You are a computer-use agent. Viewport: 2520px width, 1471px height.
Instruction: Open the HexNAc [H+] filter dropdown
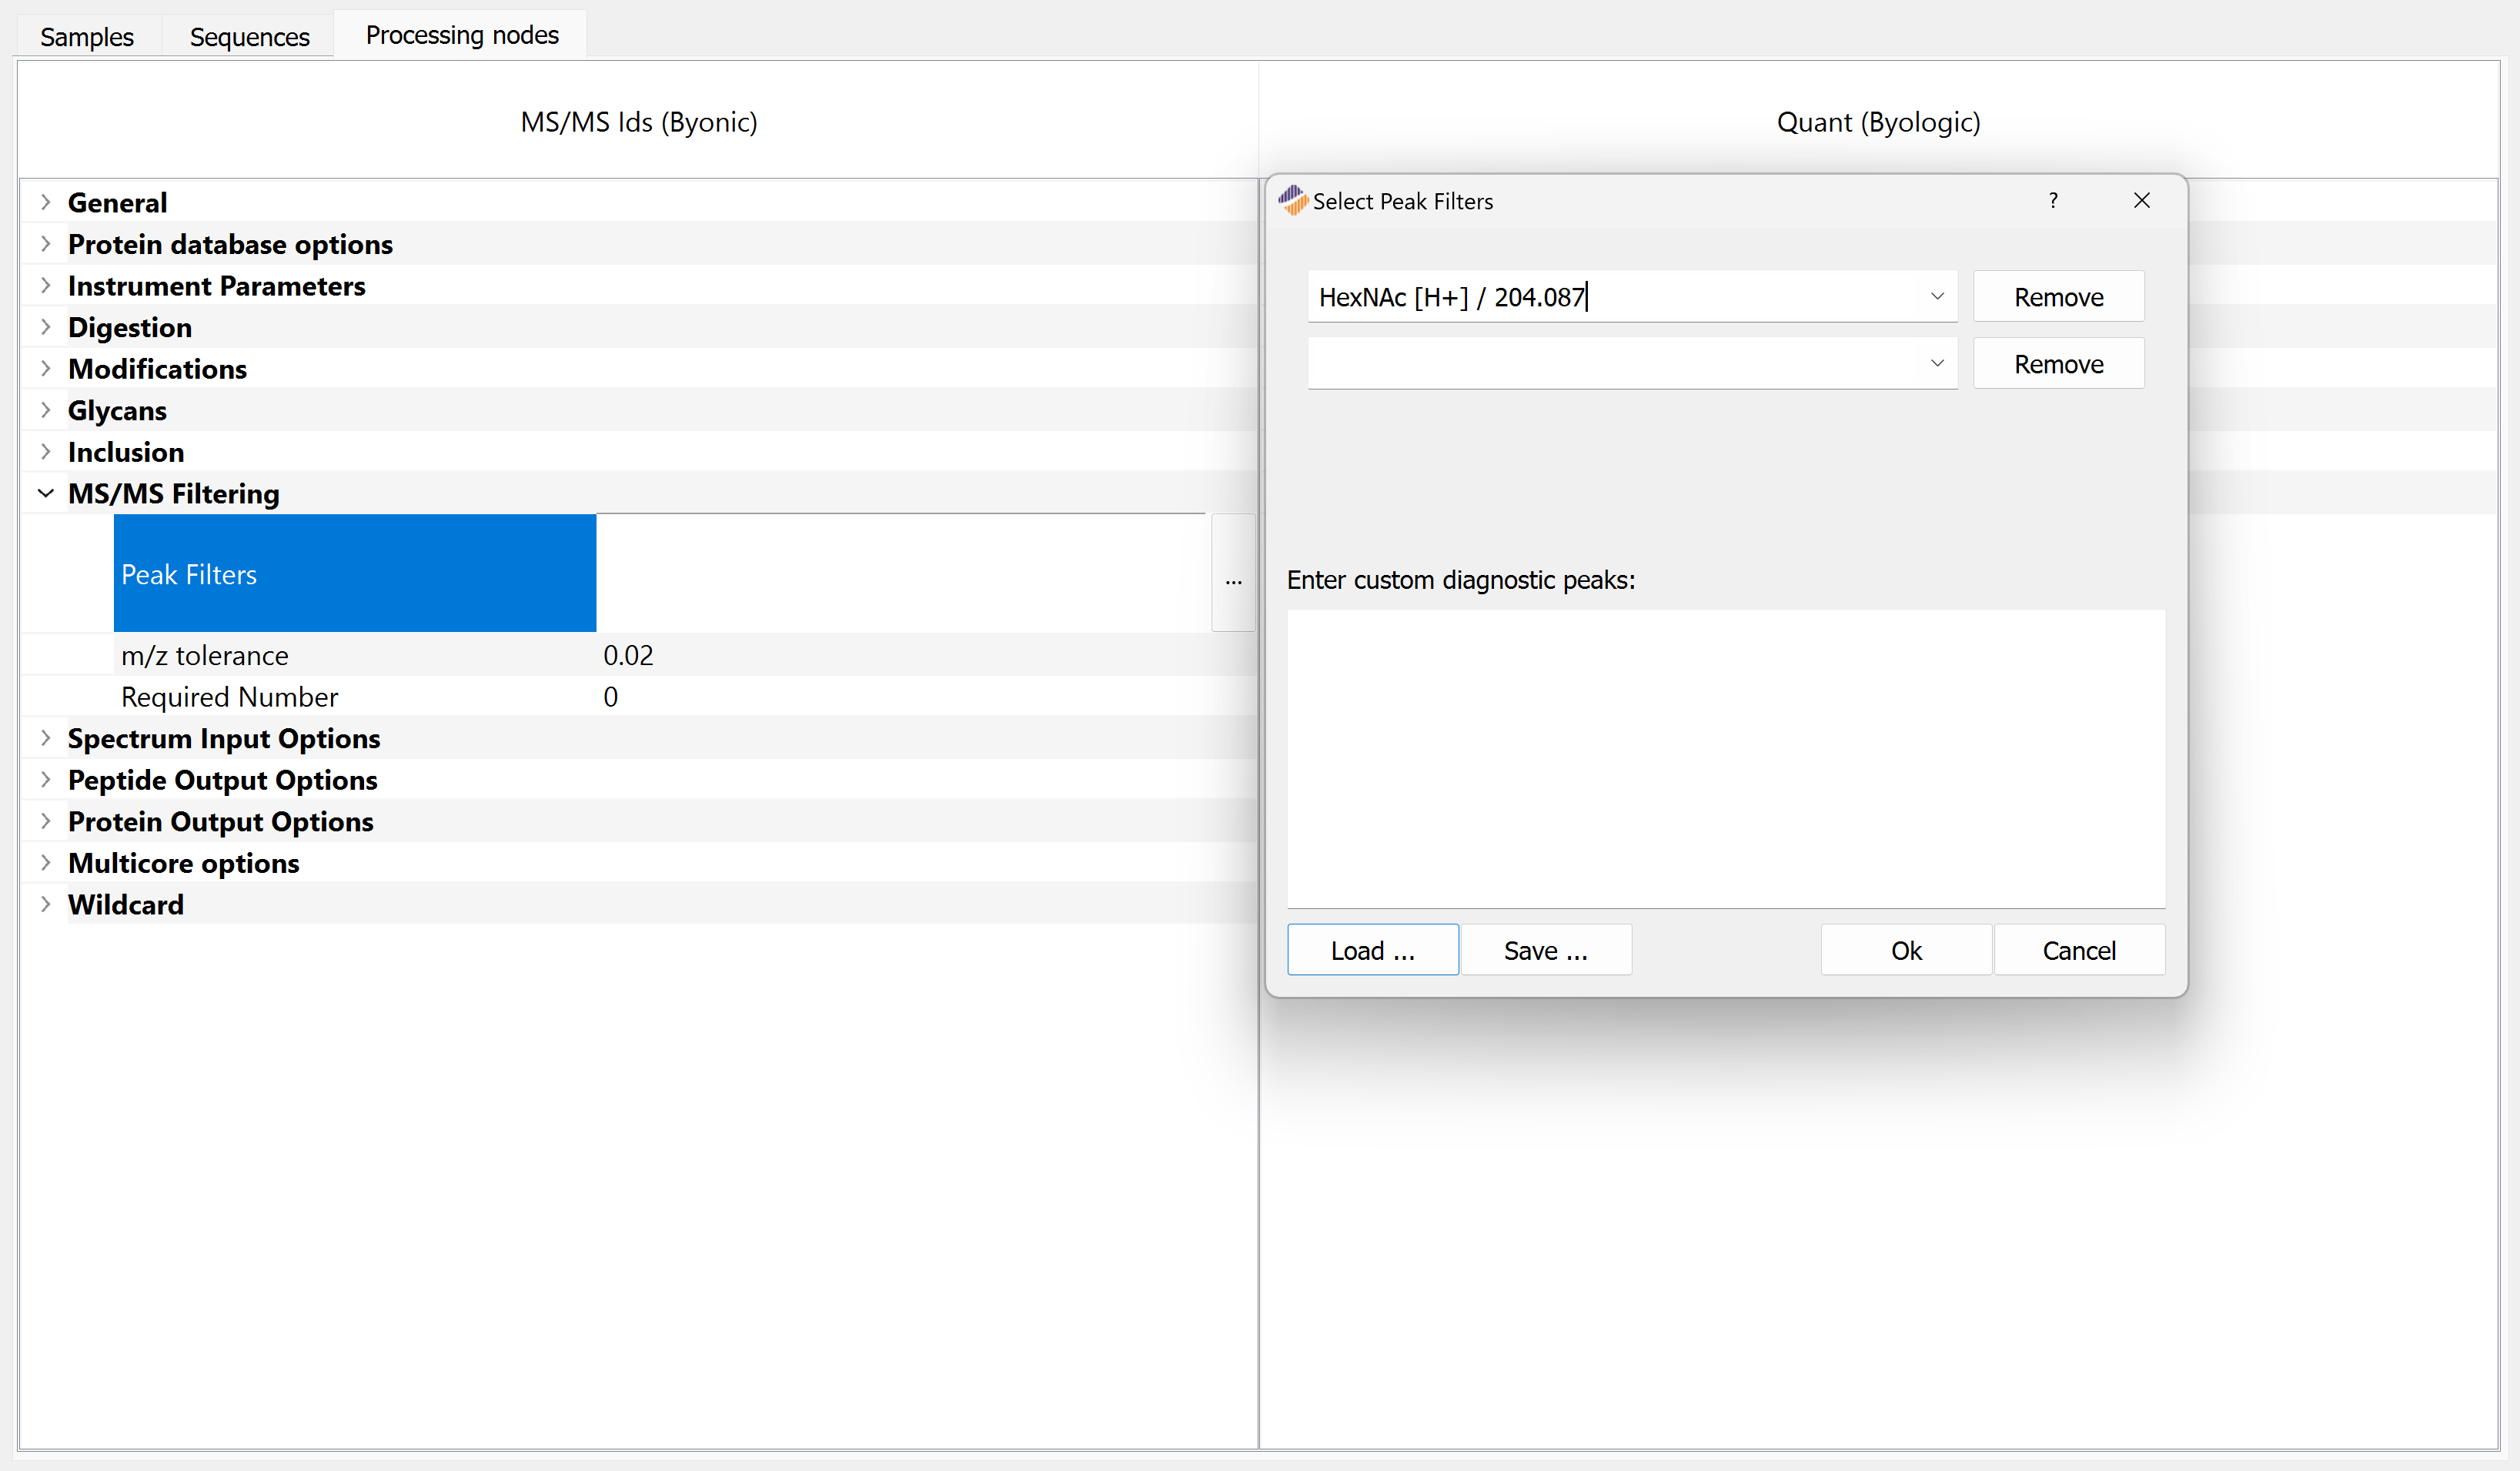coord(1937,297)
